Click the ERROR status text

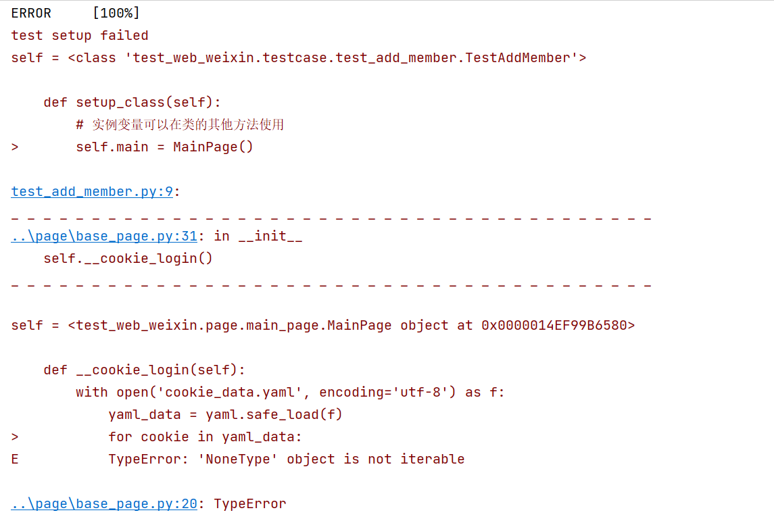(31, 14)
